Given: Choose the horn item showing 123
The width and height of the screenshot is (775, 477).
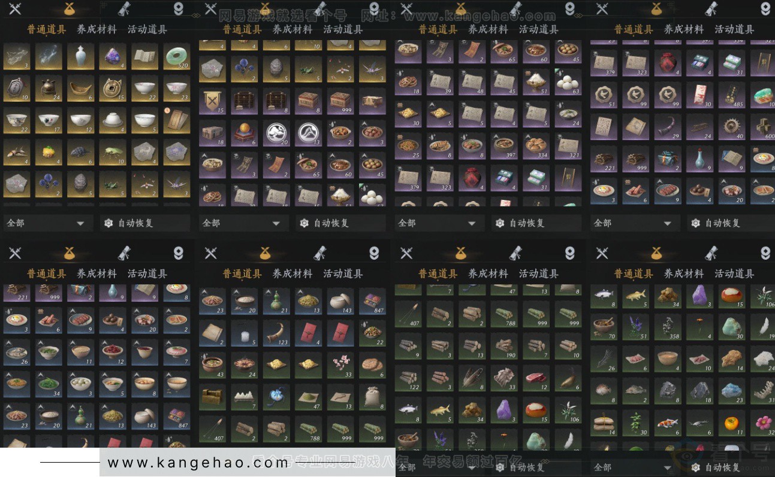Looking at the screenshot, I should (x=277, y=333).
